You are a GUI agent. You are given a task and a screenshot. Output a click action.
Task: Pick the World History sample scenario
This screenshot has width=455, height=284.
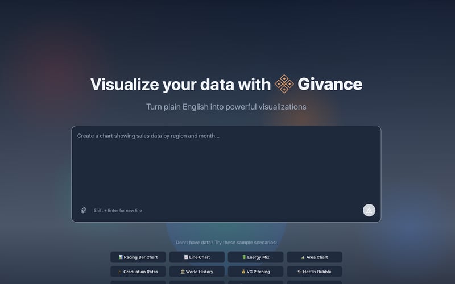pos(197,272)
